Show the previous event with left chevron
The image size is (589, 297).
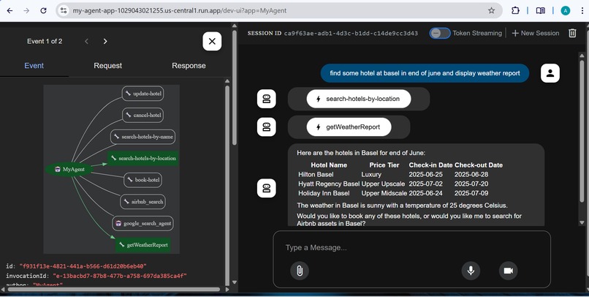coord(87,42)
